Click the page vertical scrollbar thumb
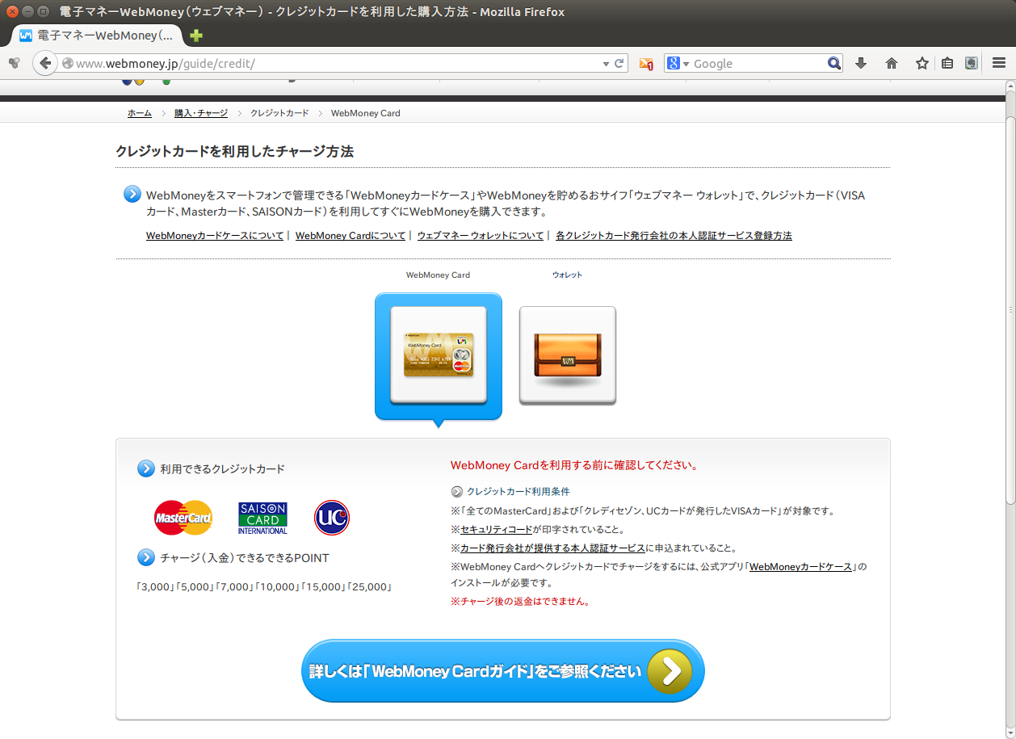Screen dimensions: 1016x739 (1010, 311)
